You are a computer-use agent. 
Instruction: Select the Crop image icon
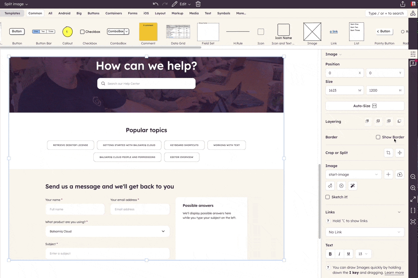click(x=388, y=153)
